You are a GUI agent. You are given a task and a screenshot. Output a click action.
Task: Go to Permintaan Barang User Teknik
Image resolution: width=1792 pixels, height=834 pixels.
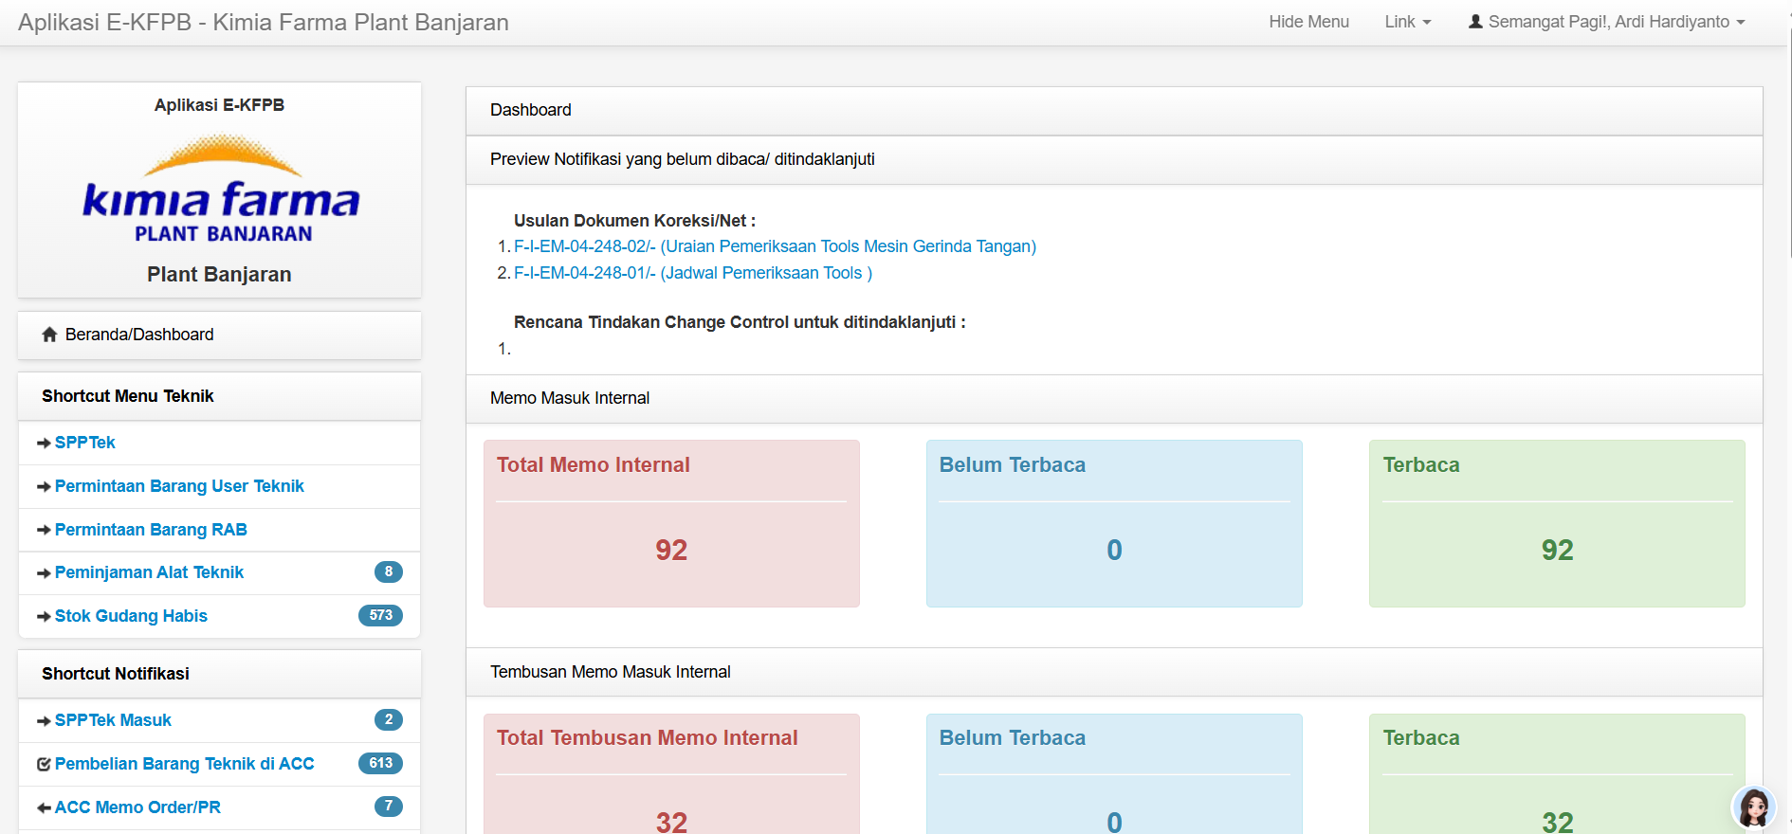tap(179, 486)
